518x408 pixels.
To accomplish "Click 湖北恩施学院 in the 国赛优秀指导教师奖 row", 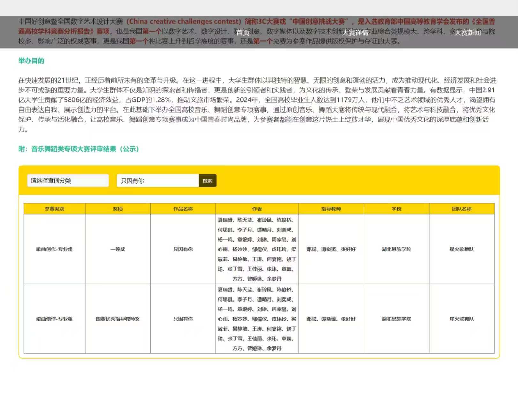I will click(396, 319).
